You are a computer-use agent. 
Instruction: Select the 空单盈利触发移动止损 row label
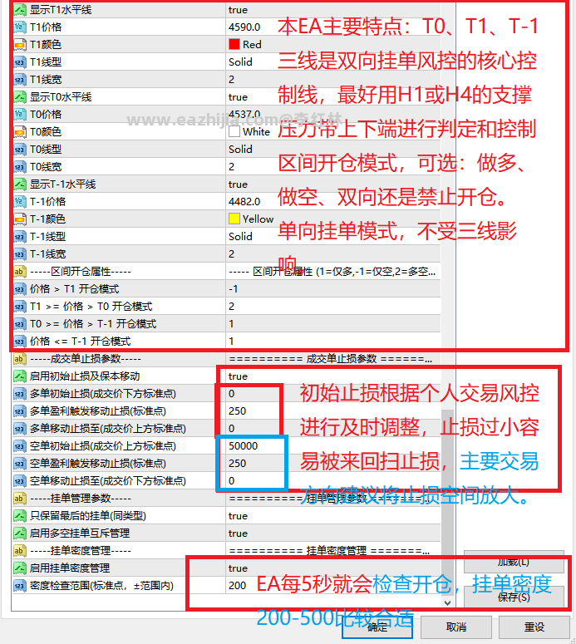pos(98,464)
